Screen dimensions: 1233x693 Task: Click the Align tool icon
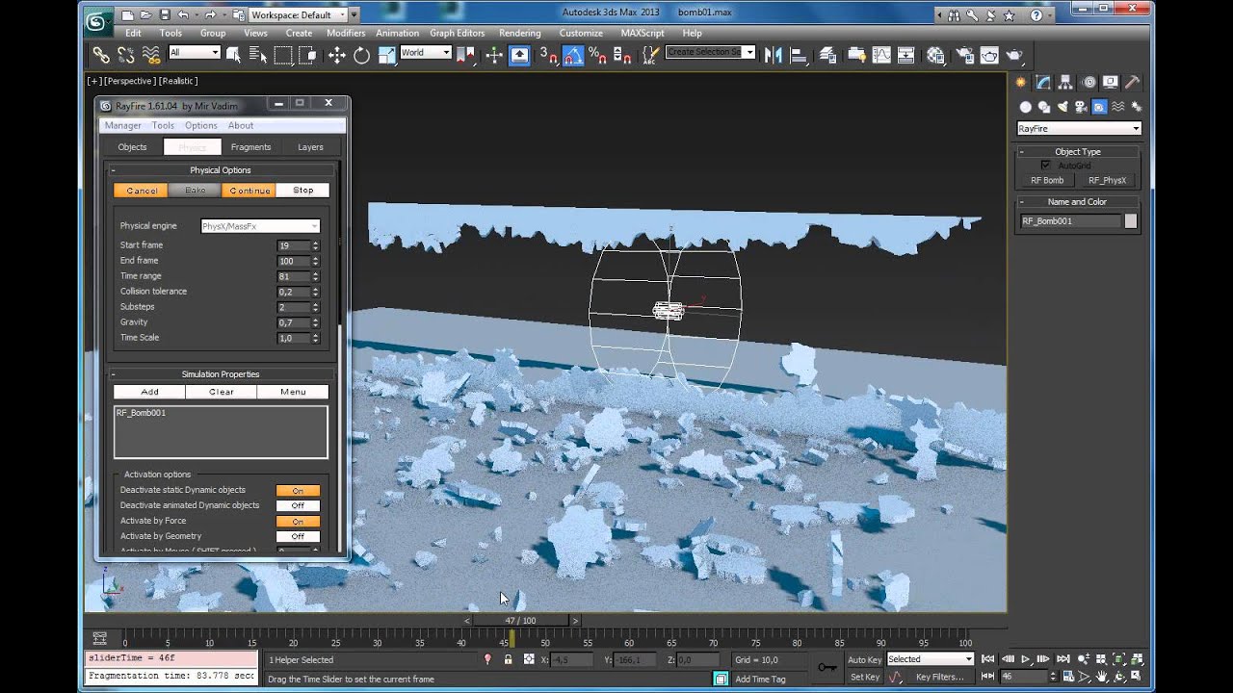[x=798, y=55]
